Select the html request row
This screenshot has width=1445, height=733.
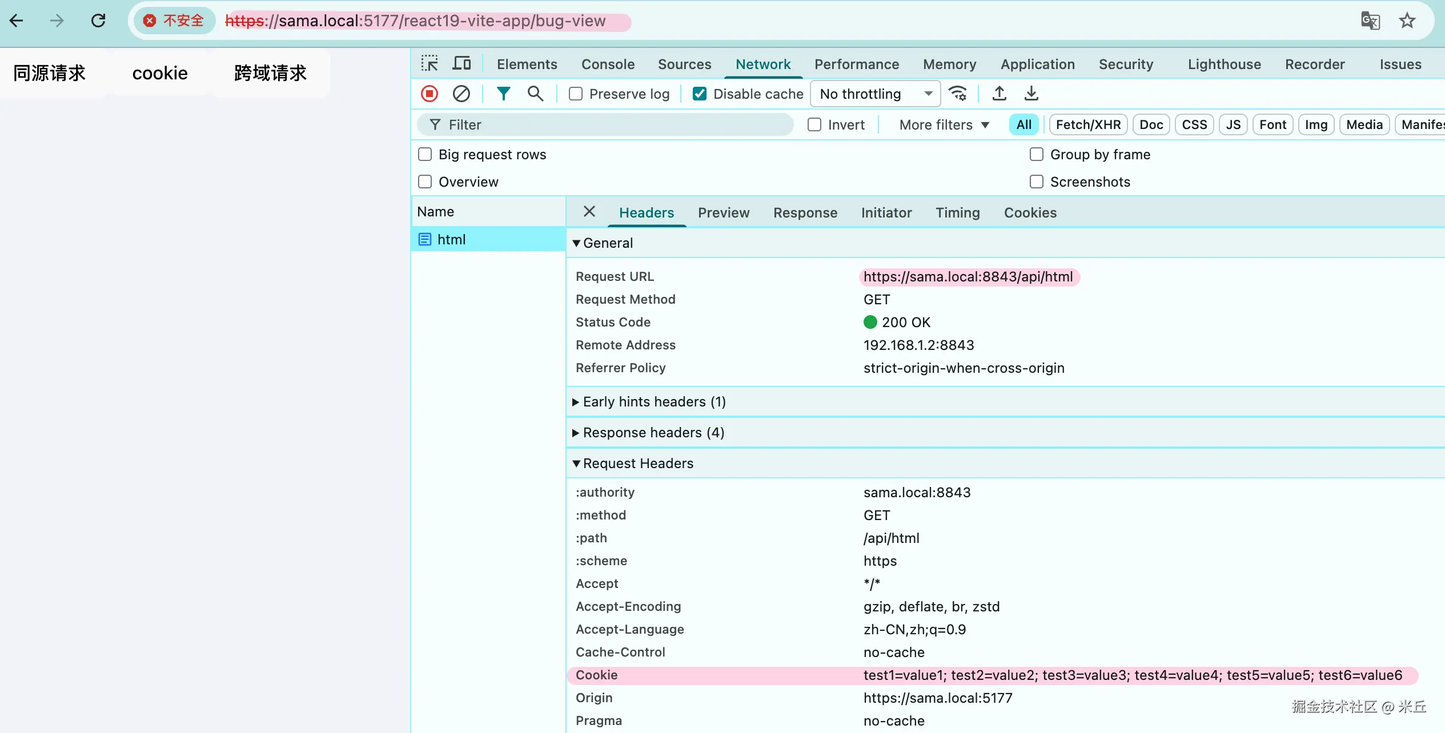point(488,239)
